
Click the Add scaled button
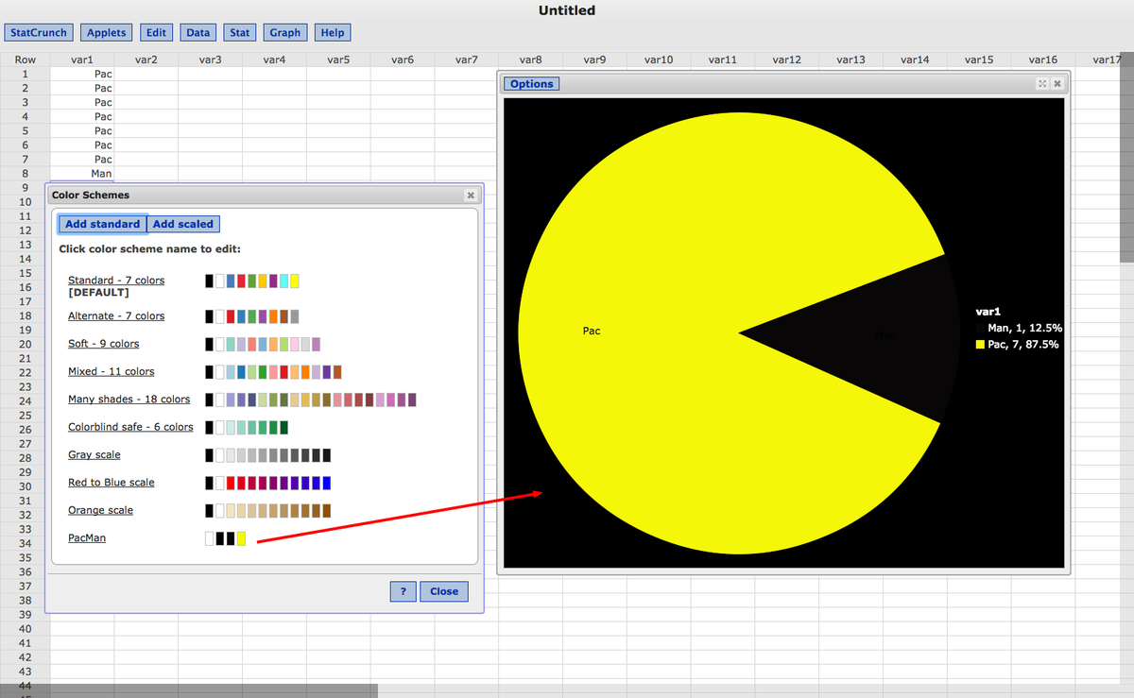(183, 224)
